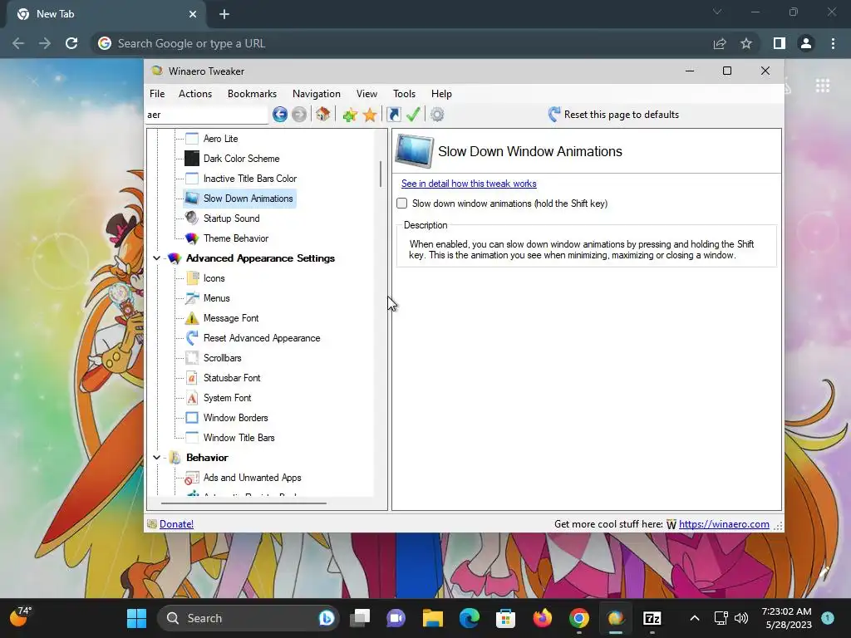Image resolution: width=851 pixels, height=638 pixels.
Task: Click the Windows Start button
Action: pyautogui.click(x=136, y=618)
